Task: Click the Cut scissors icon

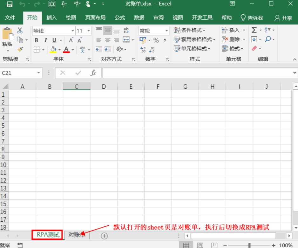Action: point(20,31)
